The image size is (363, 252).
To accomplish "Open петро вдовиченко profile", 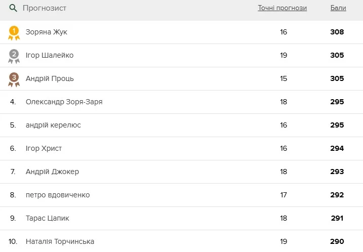I will [58, 195].
